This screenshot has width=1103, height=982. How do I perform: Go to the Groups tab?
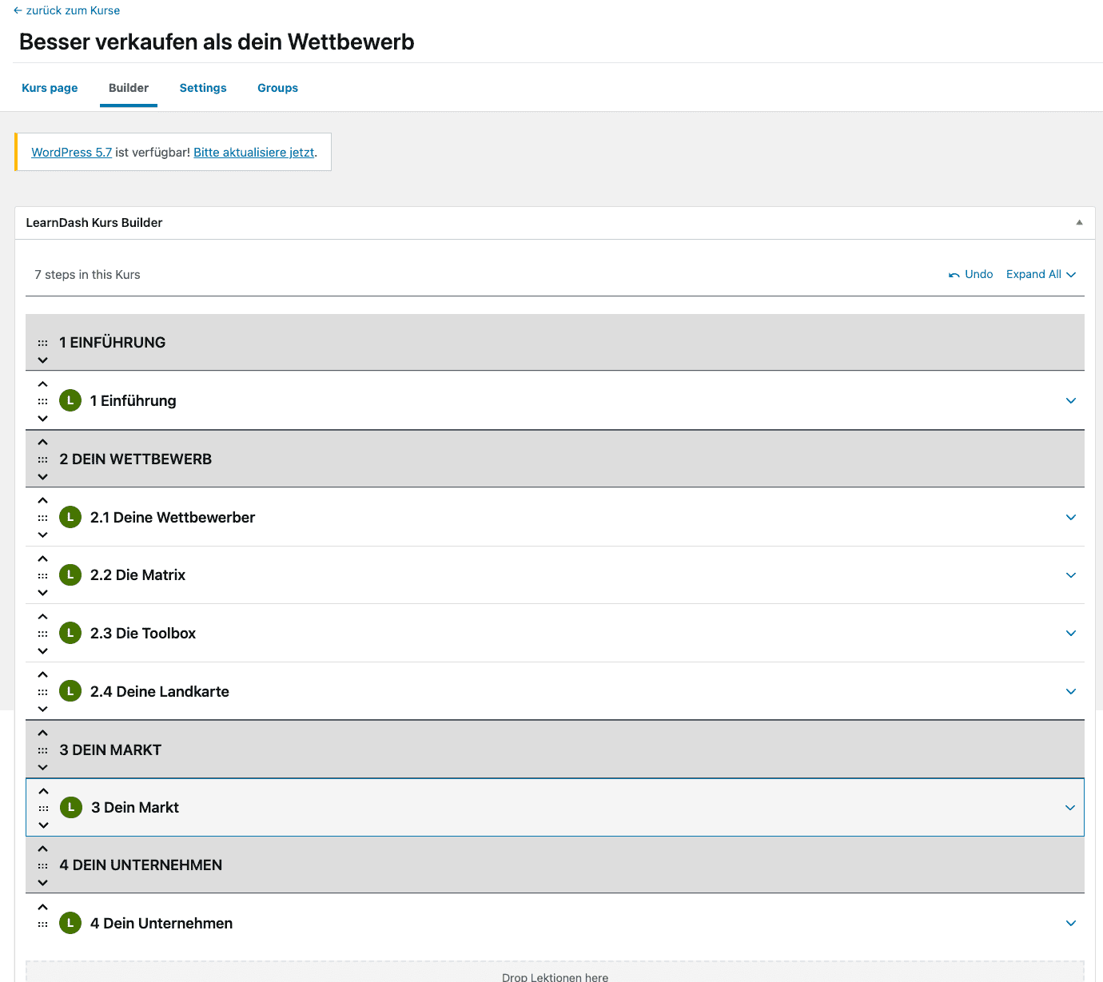pos(277,88)
